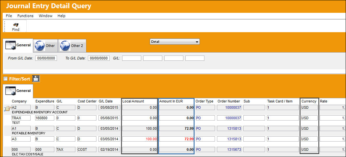Select the A3 company cell
The height and width of the screenshot is (157, 346).
[21, 139]
